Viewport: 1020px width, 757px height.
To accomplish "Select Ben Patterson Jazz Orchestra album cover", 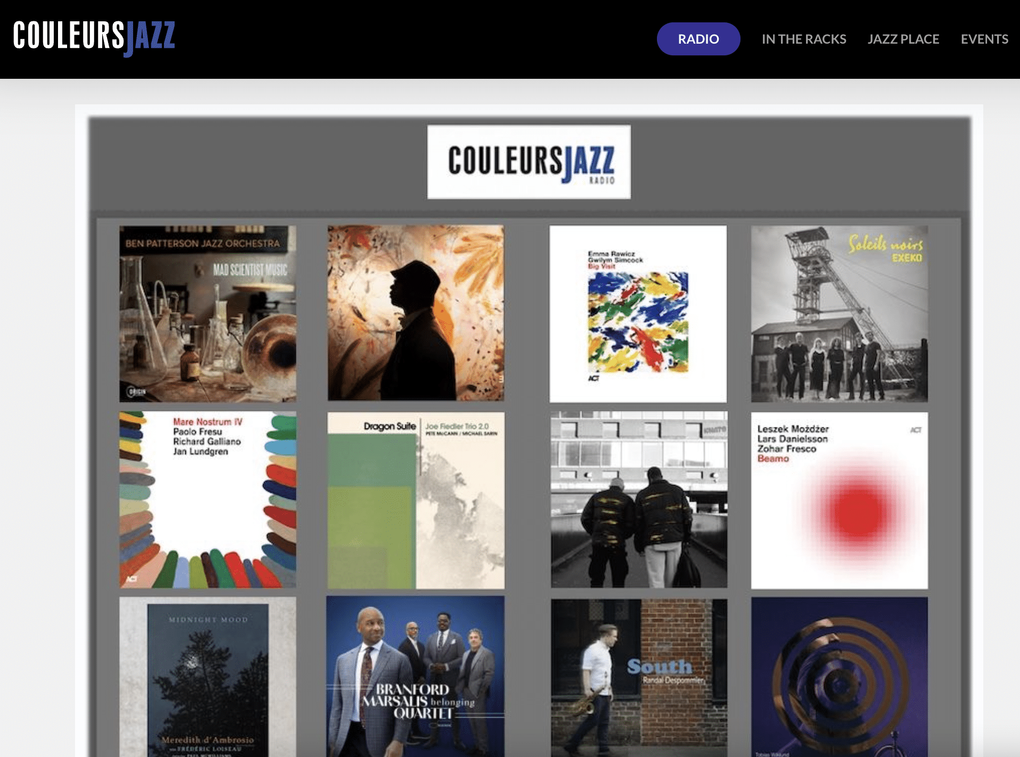I will [x=208, y=314].
